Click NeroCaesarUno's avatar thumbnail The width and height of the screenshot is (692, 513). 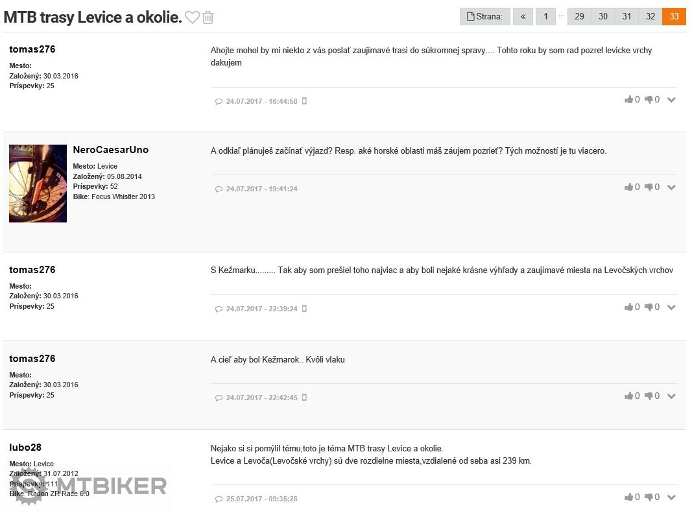[x=38, y=184]
